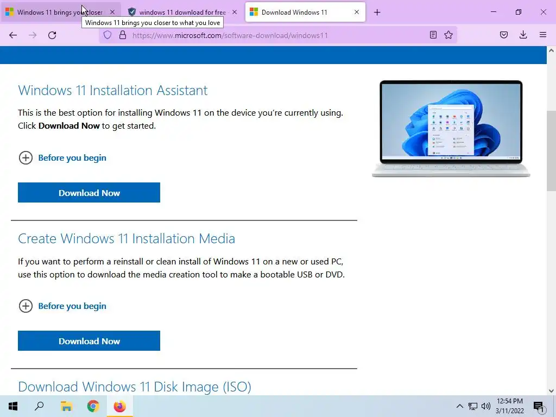Click the scrollbar up arrow
556x417 pixels.
[x=551, y=50]
